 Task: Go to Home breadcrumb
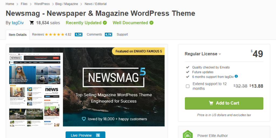tap(10, 4)
